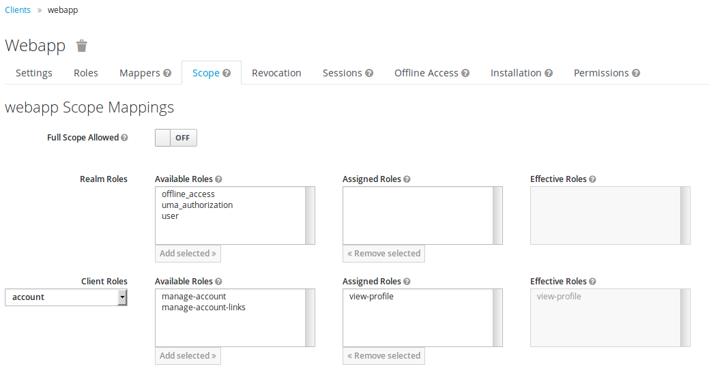Open the Sessions tab
709x373 pixels.
343,73
